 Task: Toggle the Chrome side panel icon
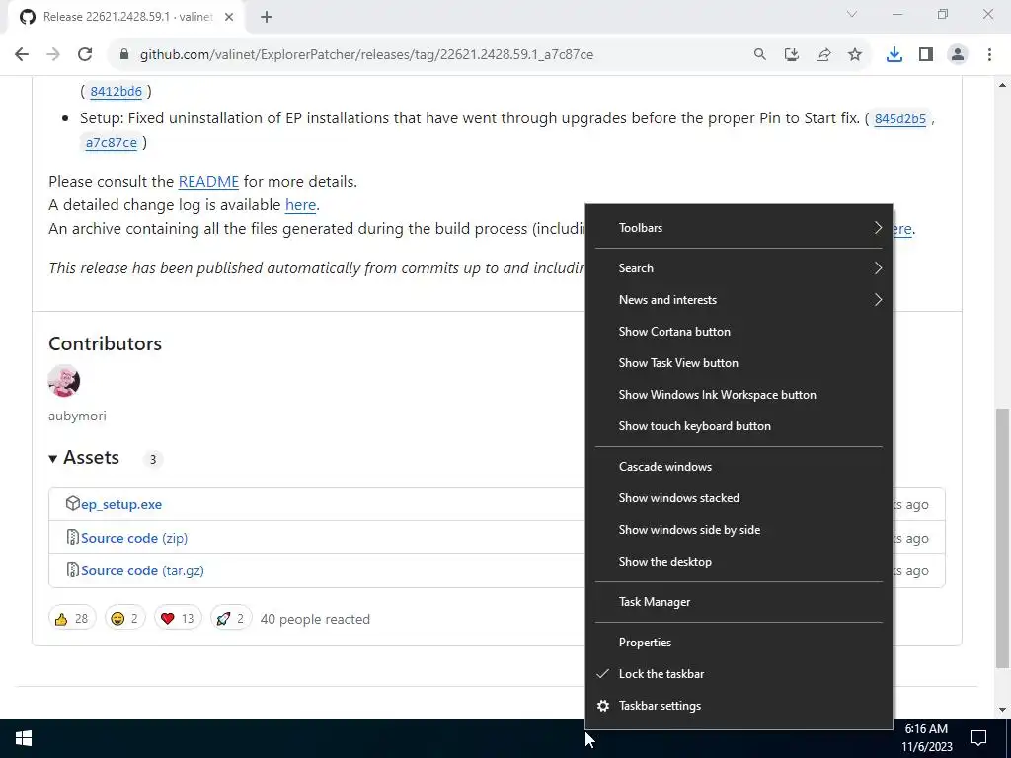926,55
